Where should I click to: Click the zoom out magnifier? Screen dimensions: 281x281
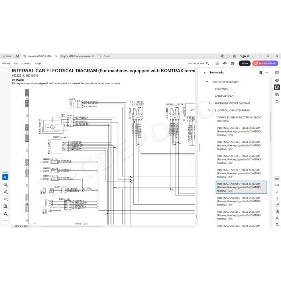277,224
